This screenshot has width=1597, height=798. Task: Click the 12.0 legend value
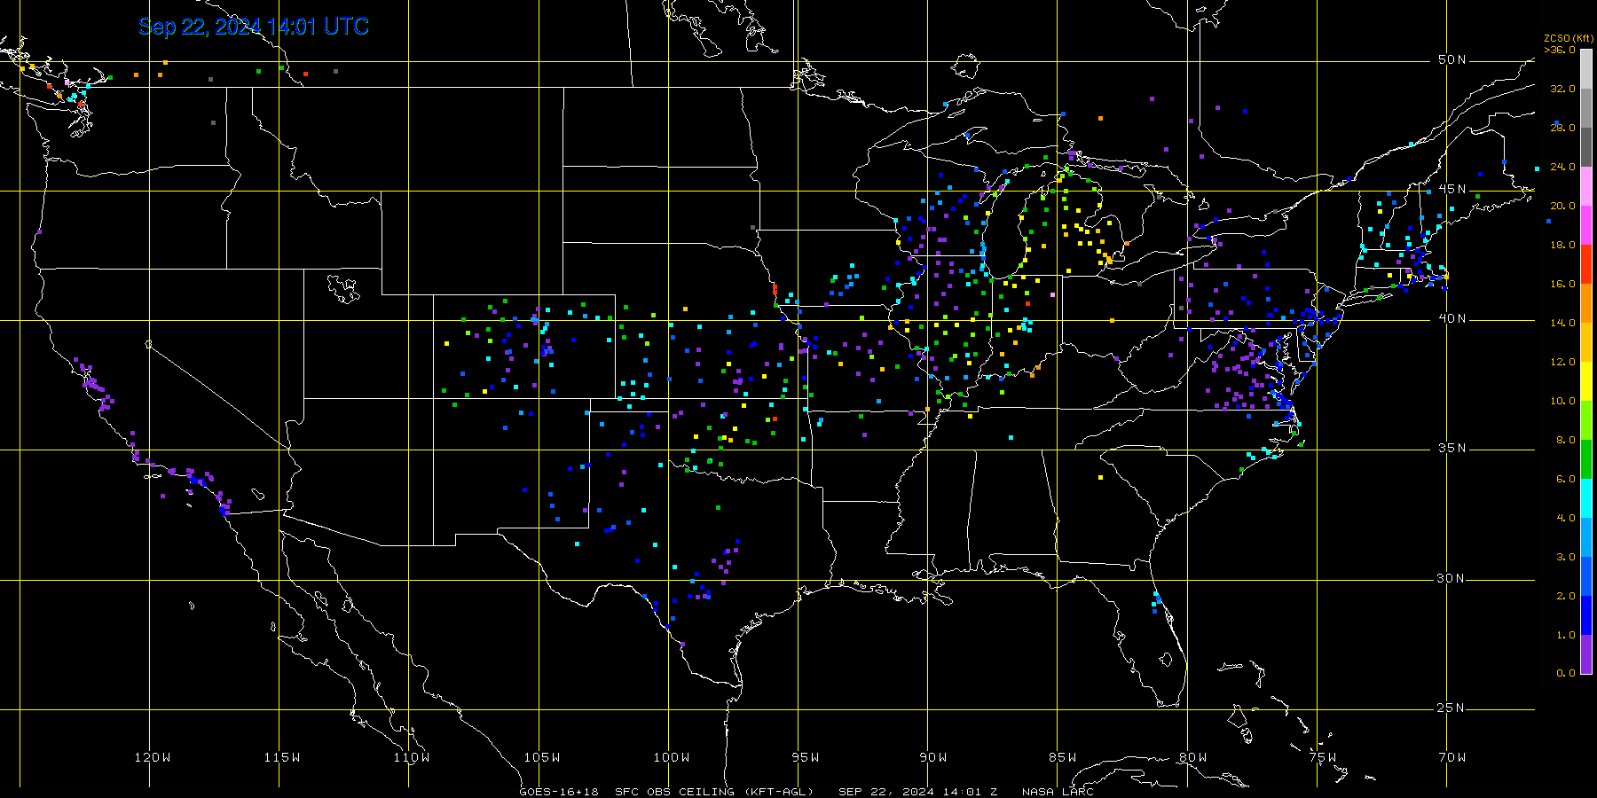(x=1562, y=362)
